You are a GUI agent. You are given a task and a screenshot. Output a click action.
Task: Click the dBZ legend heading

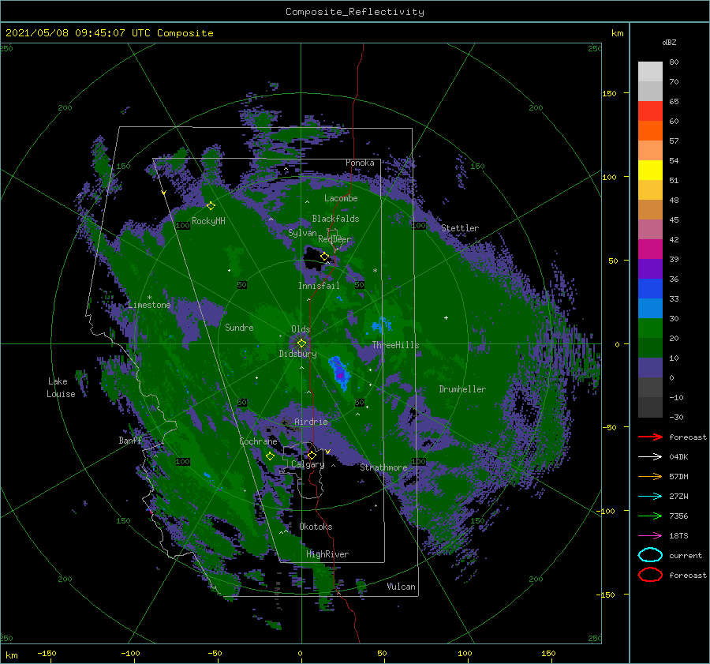[x=669, y=42]
